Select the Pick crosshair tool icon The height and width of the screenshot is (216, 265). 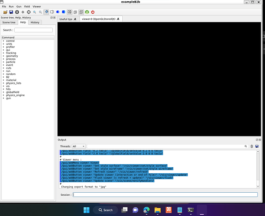click(29, 12)
